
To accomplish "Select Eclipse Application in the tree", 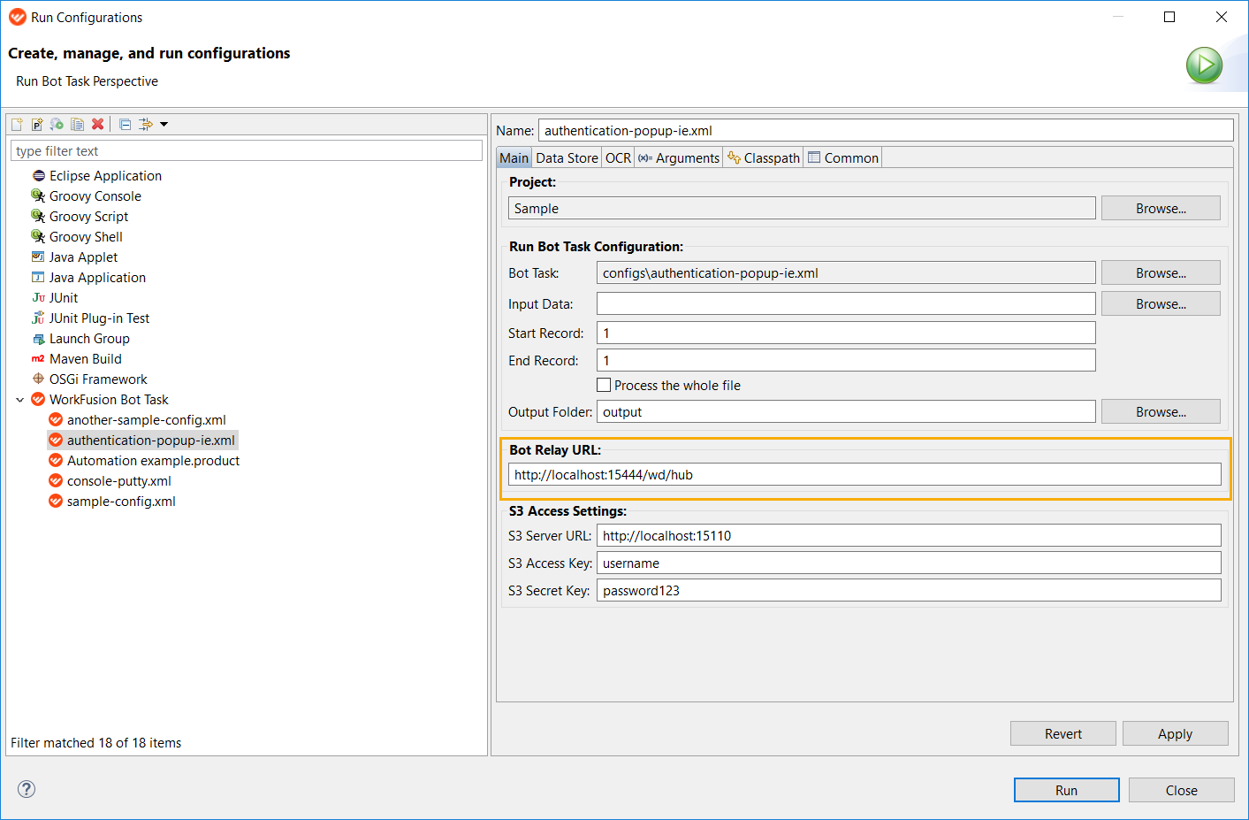I will [105, 176].
